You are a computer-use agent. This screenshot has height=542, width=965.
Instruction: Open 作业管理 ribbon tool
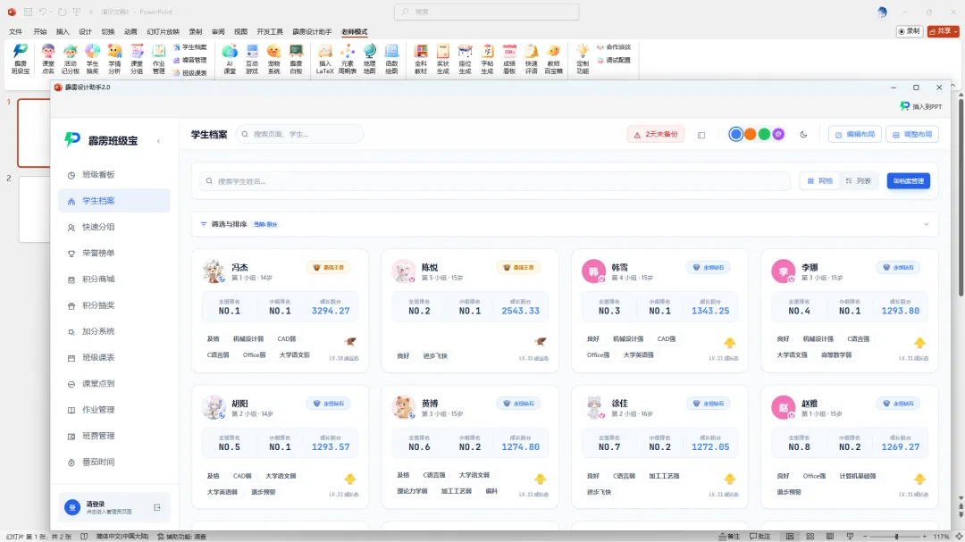[x=159, y=59]
